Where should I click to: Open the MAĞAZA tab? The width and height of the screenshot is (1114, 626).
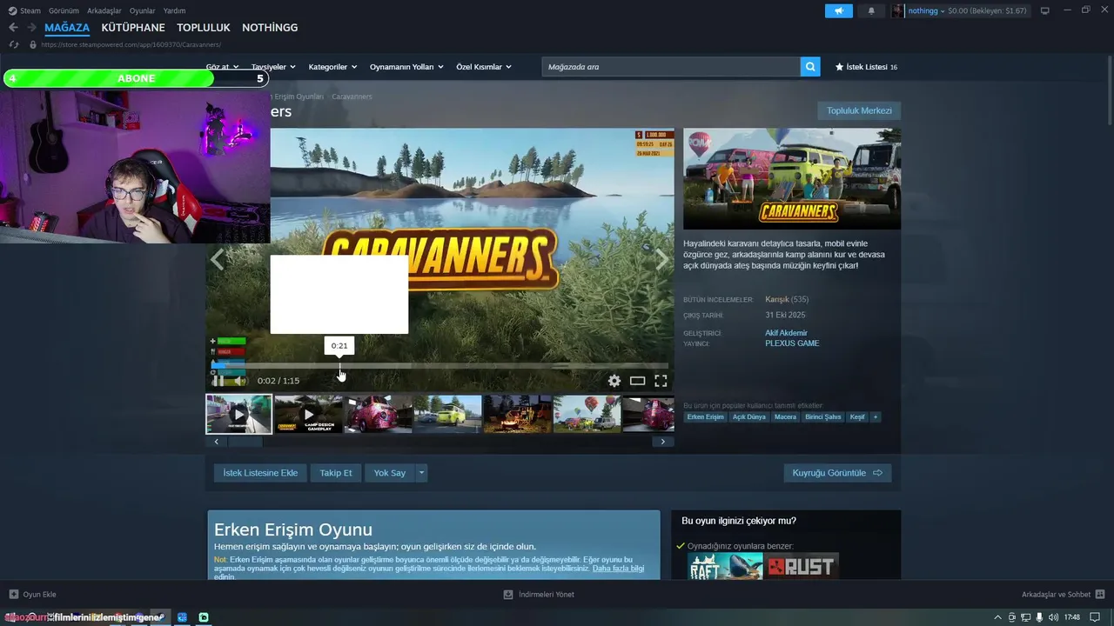(67, 28)
